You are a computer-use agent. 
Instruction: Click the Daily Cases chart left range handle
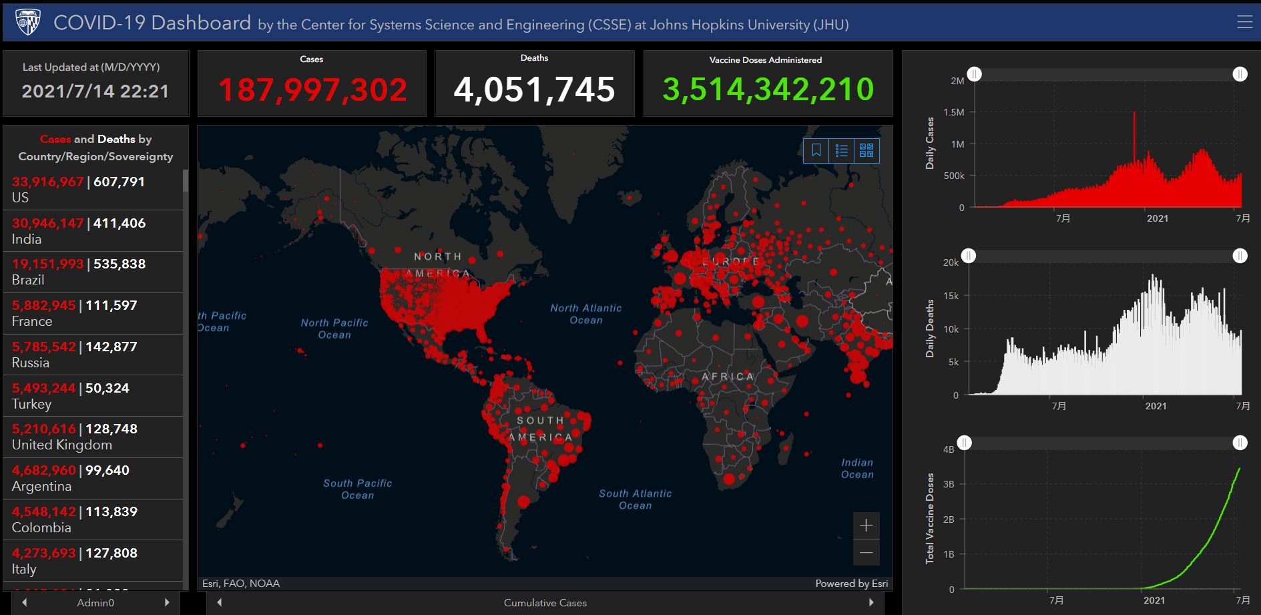[x=975, y=74]
